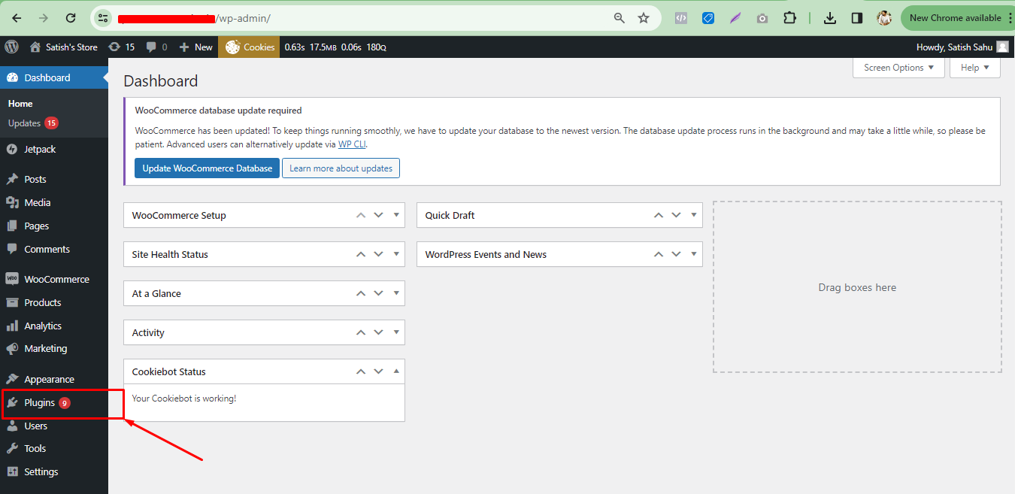
Task: Collapse Cookiebot Status panel triangle
Action: pyautogui.click(x=396, y=371)
